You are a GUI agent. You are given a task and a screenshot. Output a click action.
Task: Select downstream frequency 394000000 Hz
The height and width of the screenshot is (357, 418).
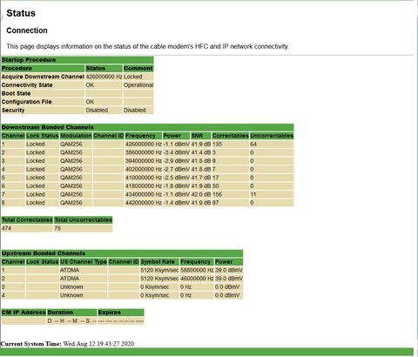144,161
